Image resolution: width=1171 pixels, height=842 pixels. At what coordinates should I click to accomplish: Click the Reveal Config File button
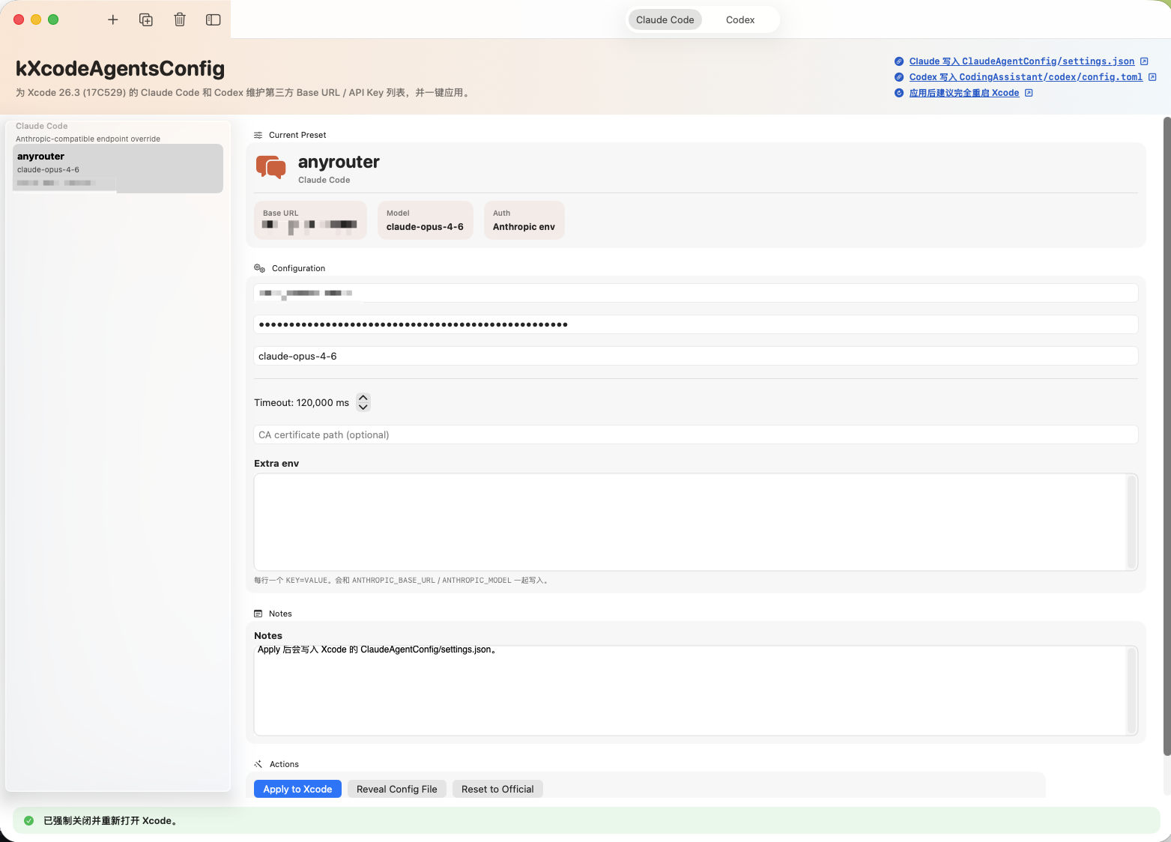point(397,789)
